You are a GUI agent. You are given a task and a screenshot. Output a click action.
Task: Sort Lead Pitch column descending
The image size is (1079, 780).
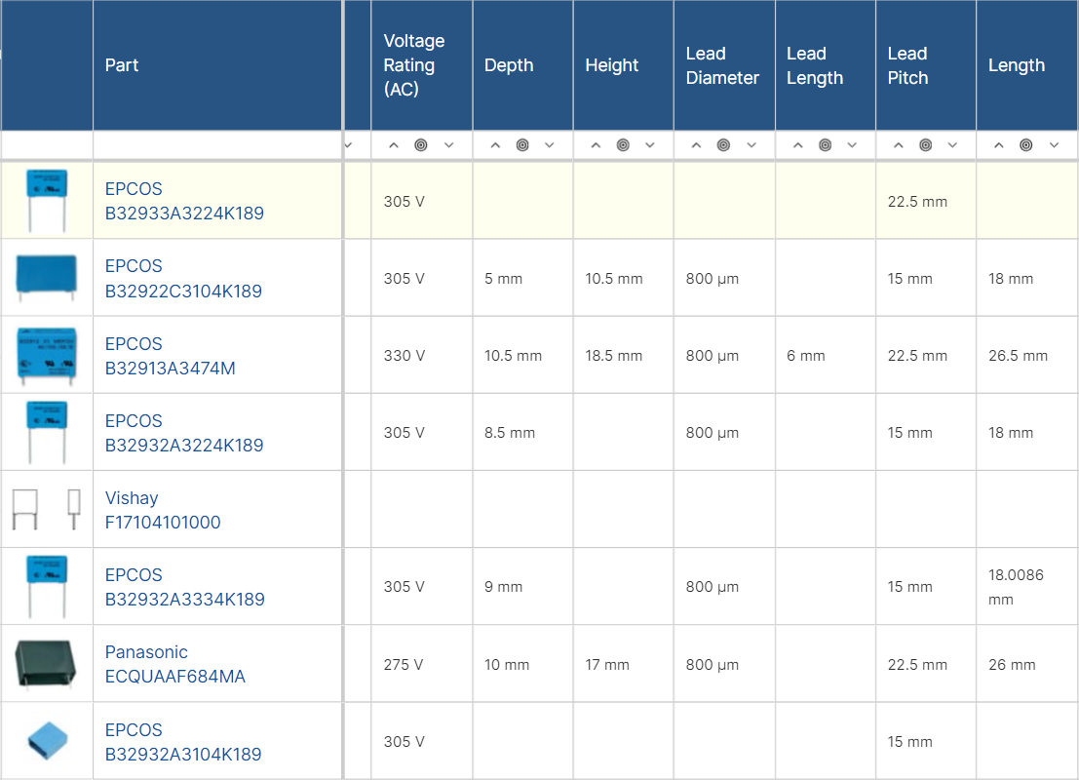coord(952,145)
